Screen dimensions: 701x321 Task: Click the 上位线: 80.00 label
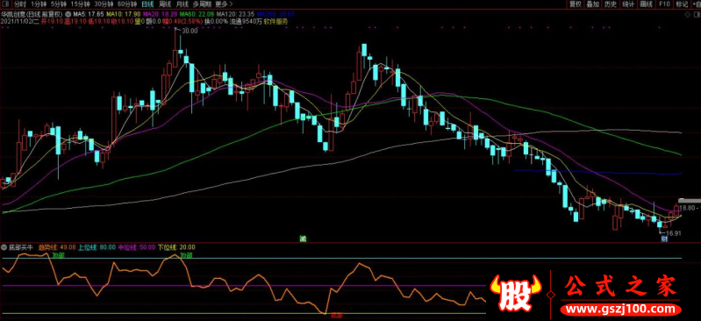click(x=97, y=246)
